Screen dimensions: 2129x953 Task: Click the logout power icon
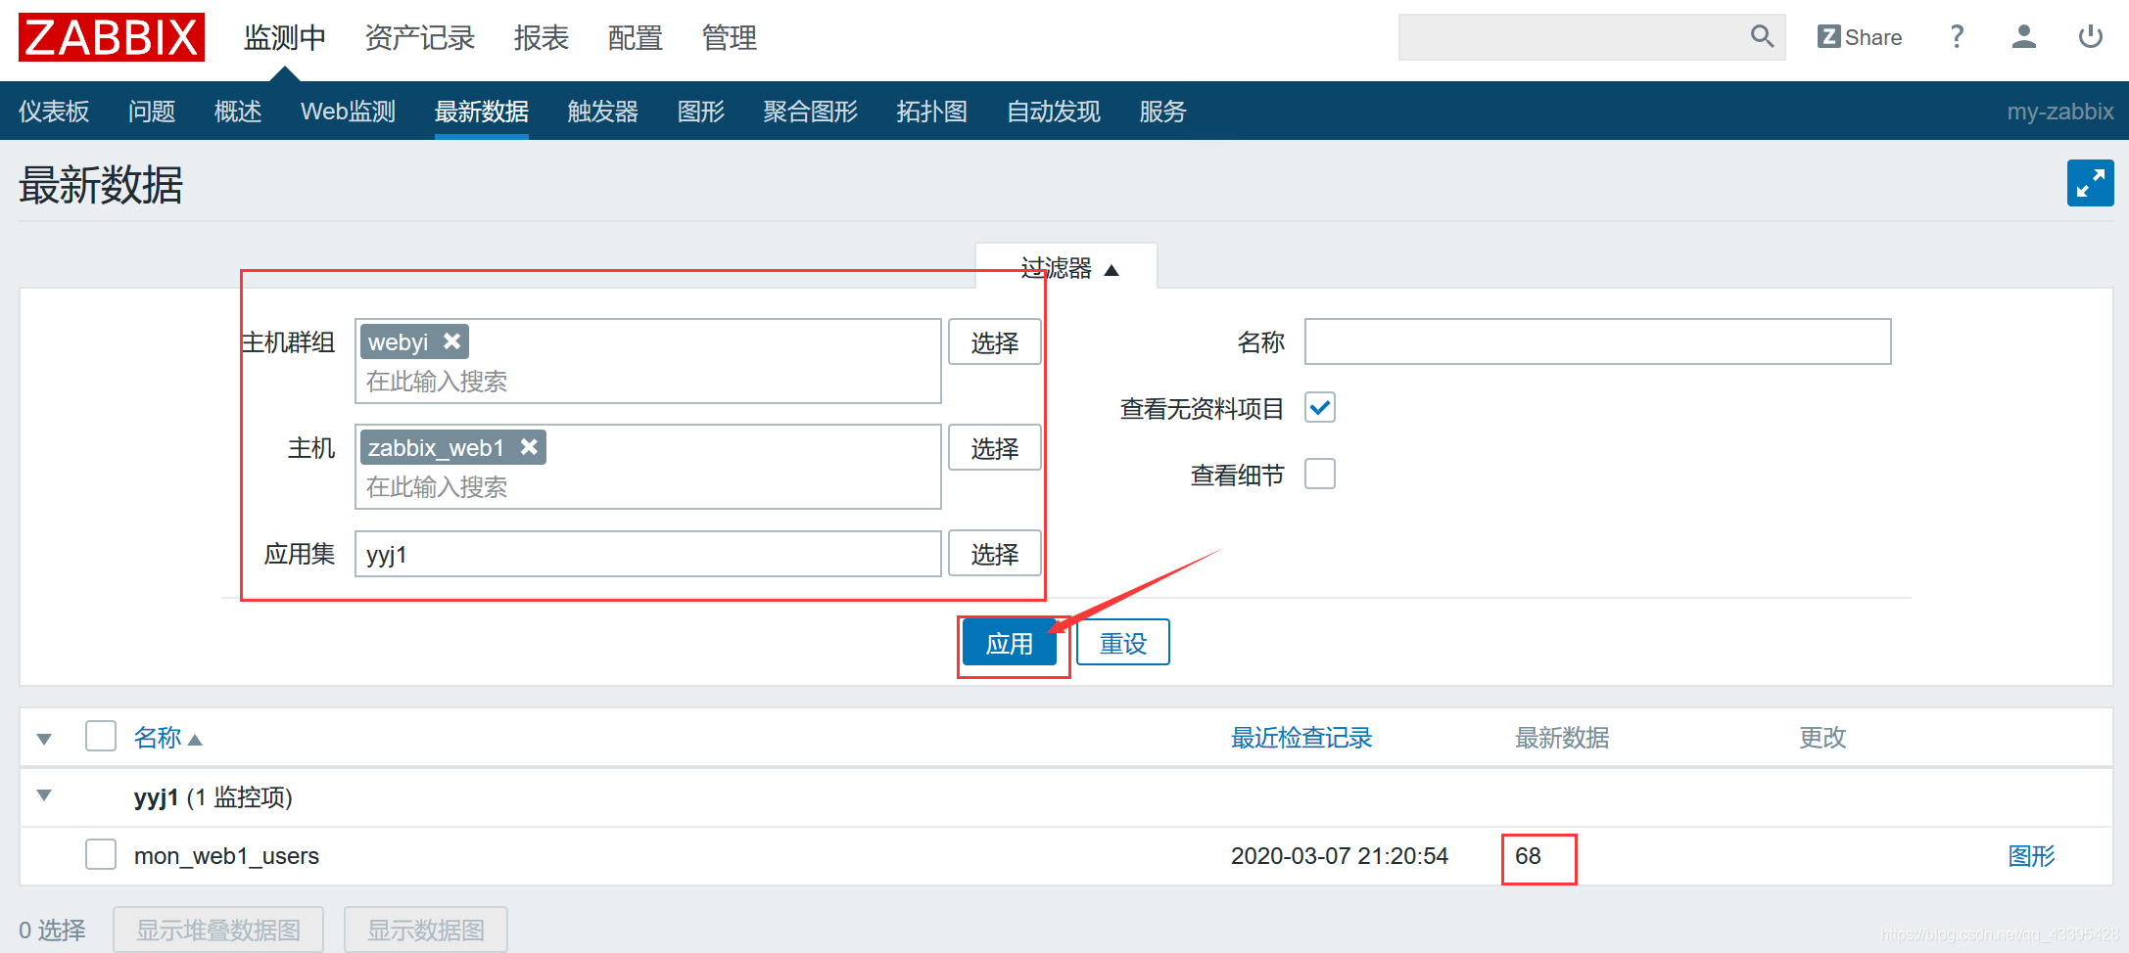(2091, 37)
